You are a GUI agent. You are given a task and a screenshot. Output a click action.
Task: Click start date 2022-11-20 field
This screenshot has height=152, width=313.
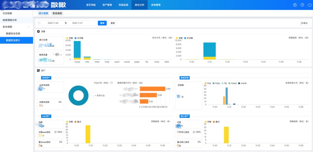(53, 23)
